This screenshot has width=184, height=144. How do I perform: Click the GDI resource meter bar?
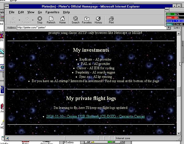[x=175, y=14]
